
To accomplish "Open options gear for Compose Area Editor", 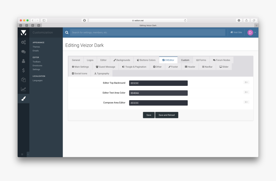I will coord(246,102).
